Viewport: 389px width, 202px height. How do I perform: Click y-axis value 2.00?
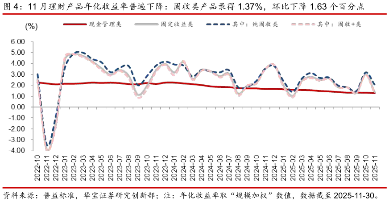coord(18,85)
